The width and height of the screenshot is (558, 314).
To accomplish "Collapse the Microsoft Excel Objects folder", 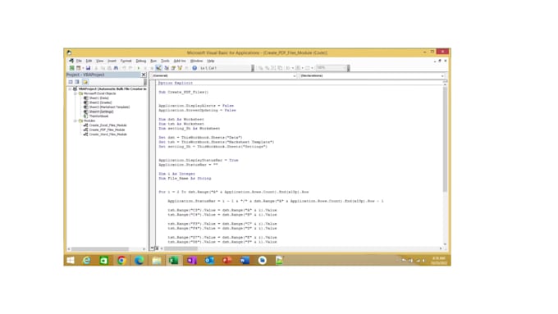I will pyautogui.click(x=75, y=93).
